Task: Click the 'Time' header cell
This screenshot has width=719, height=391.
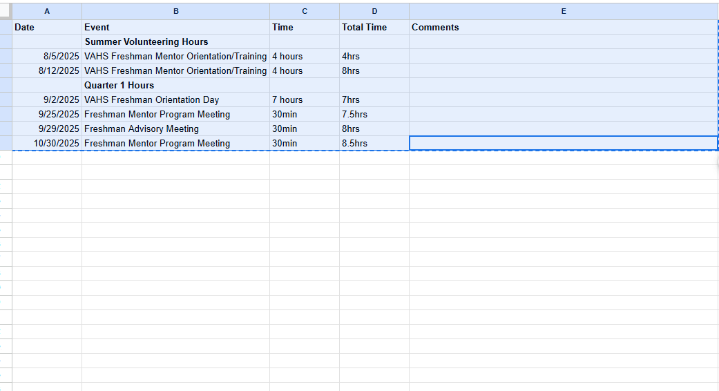Action: click(305, 27)
